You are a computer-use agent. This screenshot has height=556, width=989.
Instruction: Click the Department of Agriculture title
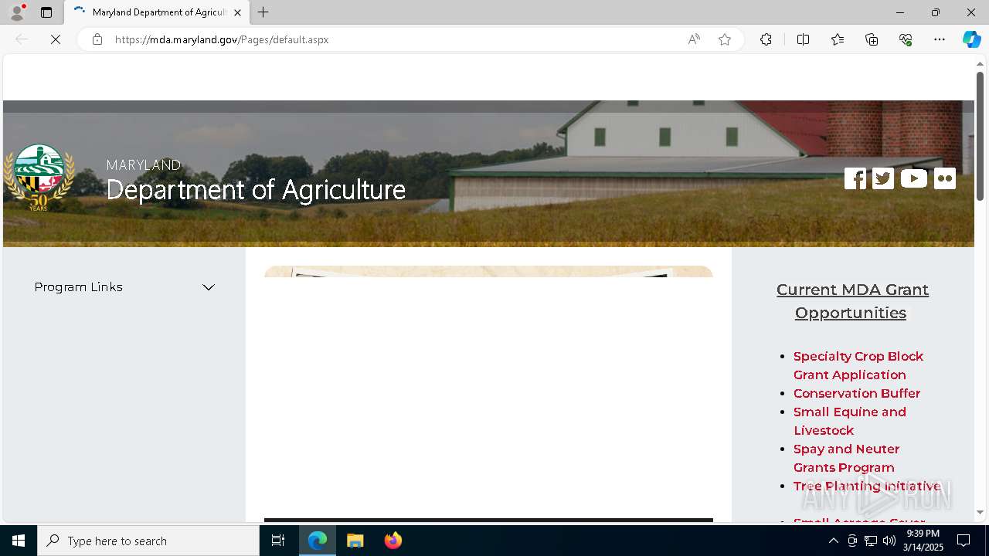tap(256, 189)
